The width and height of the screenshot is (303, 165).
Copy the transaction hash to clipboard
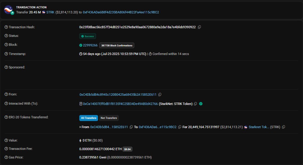click(x=199, y=27)
